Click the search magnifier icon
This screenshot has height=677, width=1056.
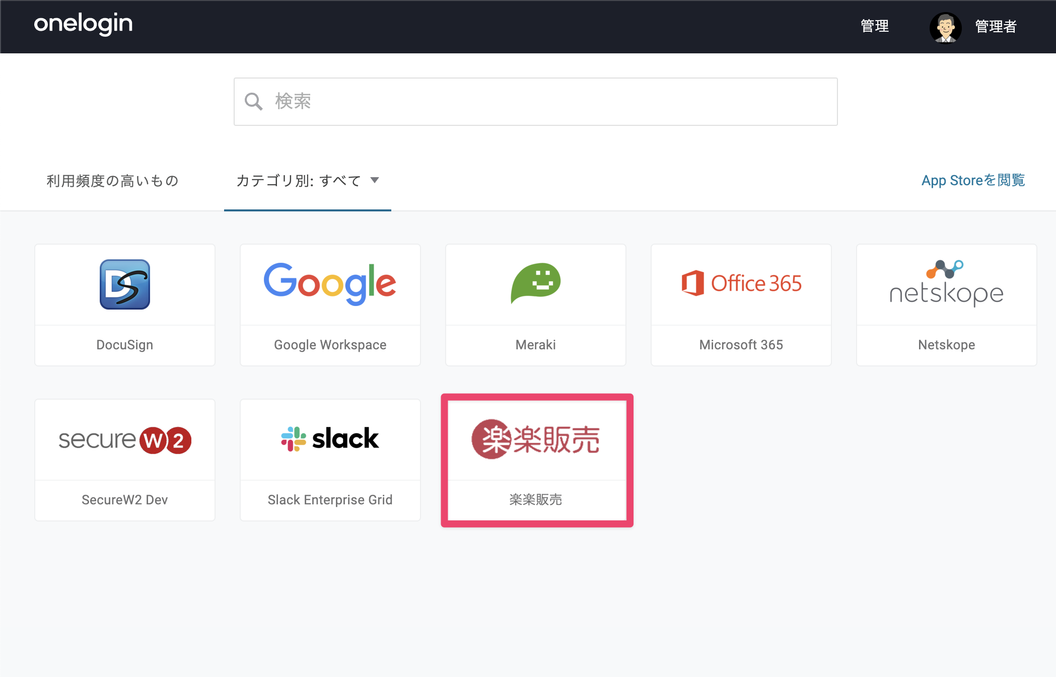coord(253,102)
